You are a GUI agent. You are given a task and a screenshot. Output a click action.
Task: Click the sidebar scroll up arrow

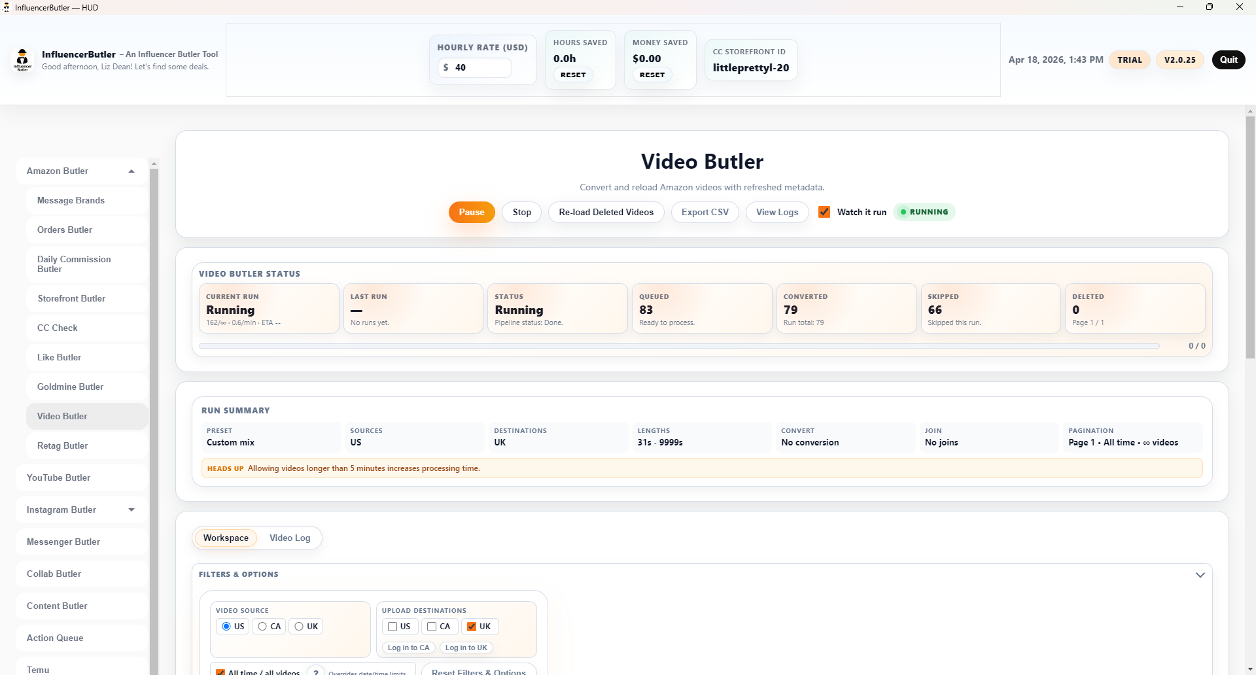click(154, 164)
